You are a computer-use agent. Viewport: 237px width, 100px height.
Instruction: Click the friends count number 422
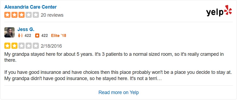coord(28,36)
